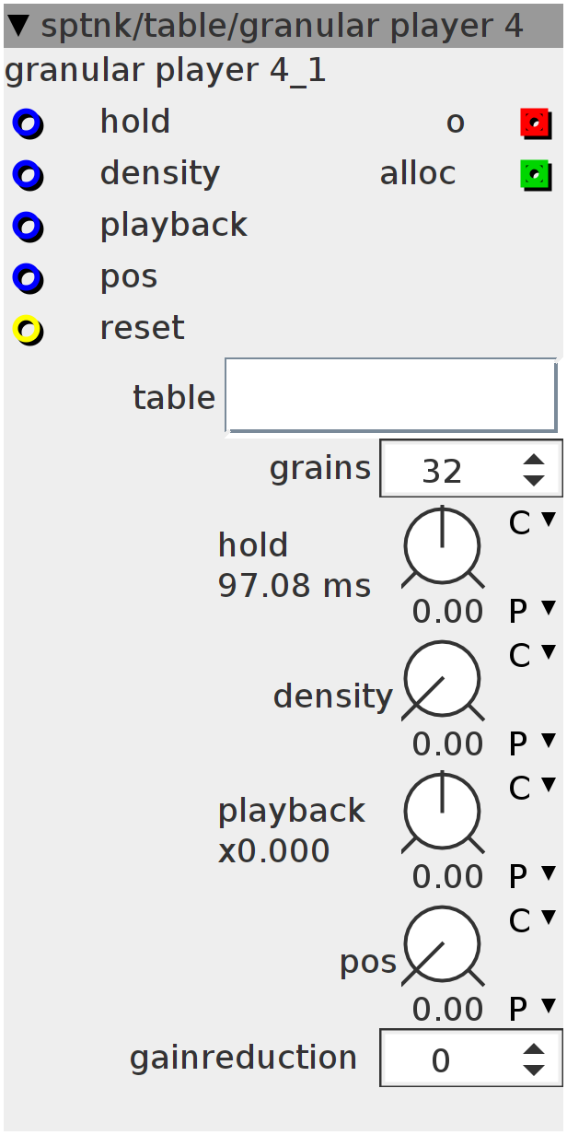Click the blue playback inlet port

tap(28, 226)
